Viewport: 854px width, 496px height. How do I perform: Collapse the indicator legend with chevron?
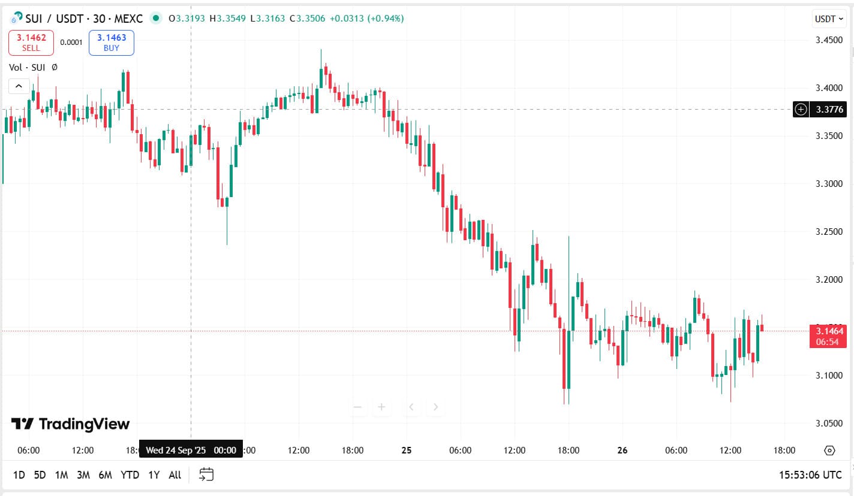pos(19,86)
